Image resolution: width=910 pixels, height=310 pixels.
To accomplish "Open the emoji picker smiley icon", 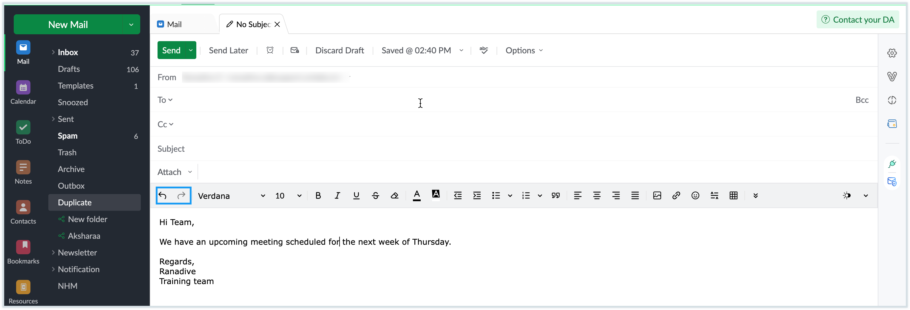I will 695,196.
